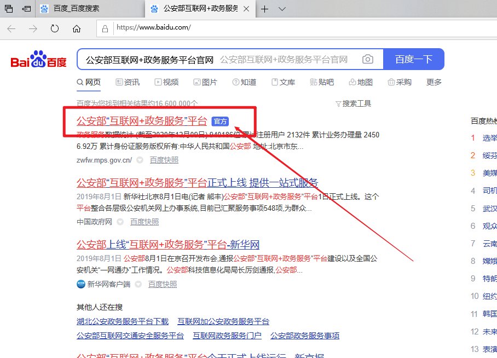497x358 pixels.
Task: Select the 视频 search category
Action: pyautogui.click(x=166, y=82)
